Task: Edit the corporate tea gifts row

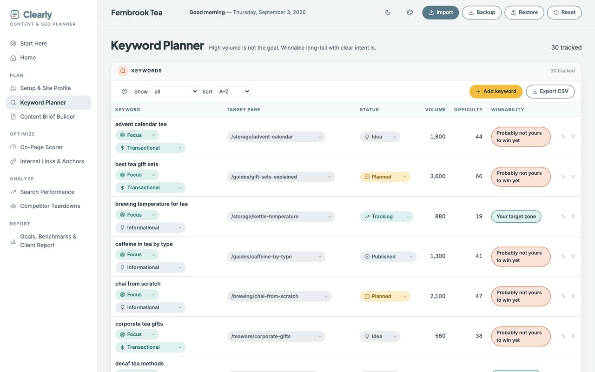Action: [x=563, y=336]
